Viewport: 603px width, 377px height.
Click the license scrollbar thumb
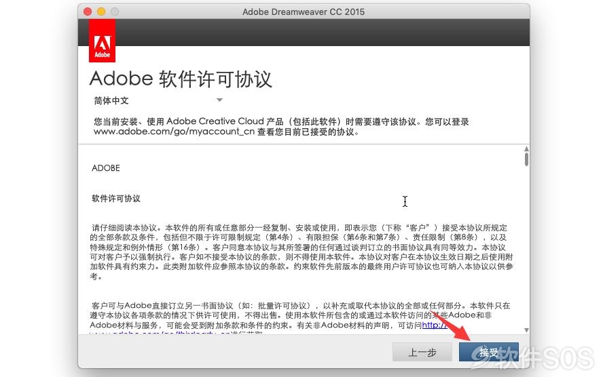coord(526,159)
